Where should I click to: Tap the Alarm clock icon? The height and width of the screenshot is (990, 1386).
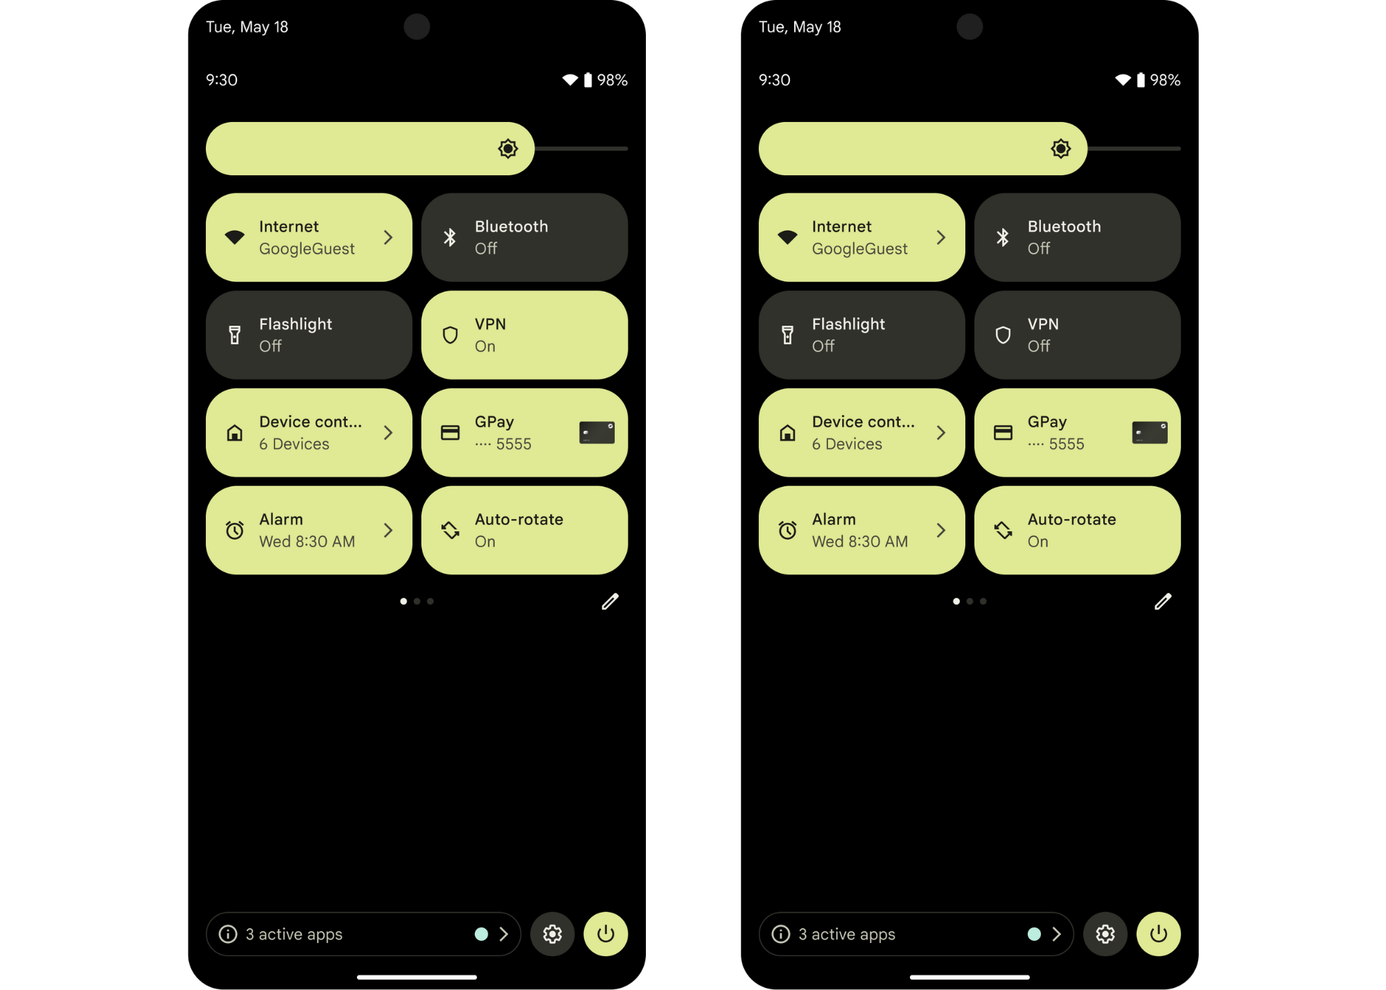pyautogui.click(x=235, y=529)
